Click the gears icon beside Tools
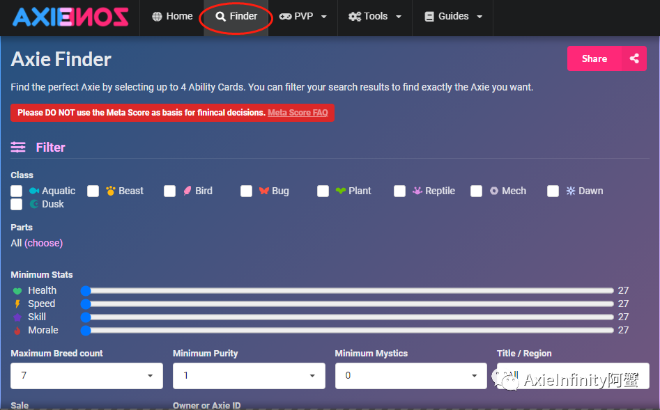 [355, 17]
